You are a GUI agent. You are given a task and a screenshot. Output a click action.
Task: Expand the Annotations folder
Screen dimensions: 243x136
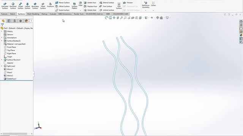(x=2, y=38)
